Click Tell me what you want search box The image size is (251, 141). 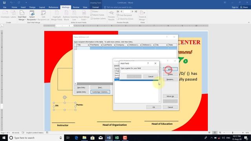118,7
